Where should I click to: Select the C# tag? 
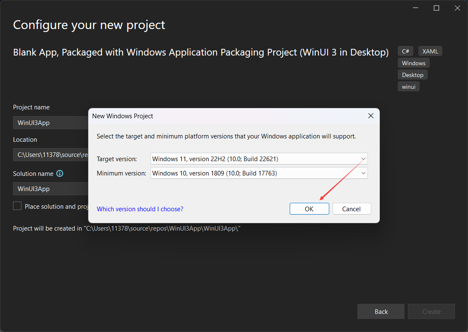pyautogui.click(x=405, y=51)
